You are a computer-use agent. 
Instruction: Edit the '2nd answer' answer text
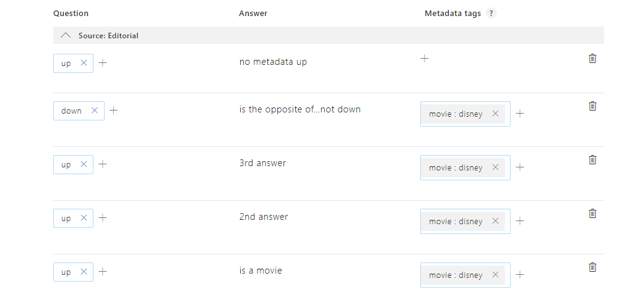[x=264, y=217]
